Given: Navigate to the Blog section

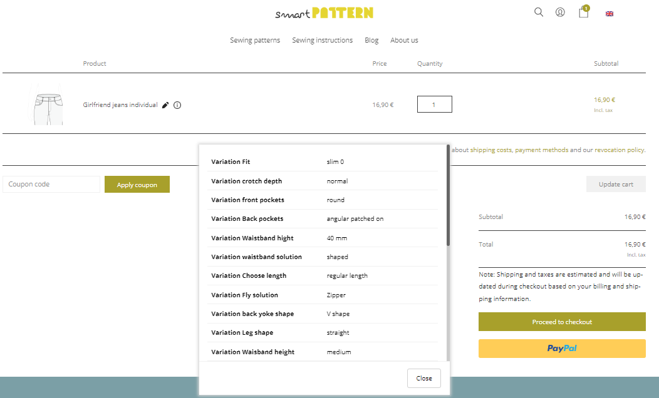Looking at the screenshot, I should coord(371,40).
